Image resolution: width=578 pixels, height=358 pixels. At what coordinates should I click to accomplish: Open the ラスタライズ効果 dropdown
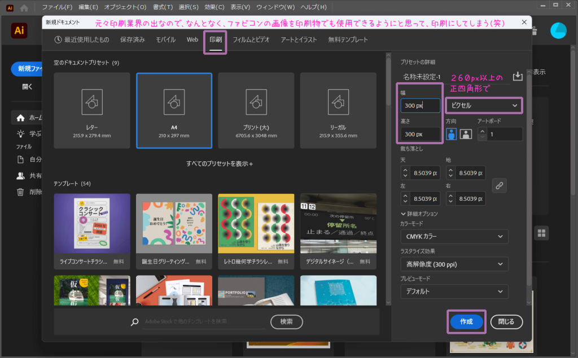click(454, 264)
